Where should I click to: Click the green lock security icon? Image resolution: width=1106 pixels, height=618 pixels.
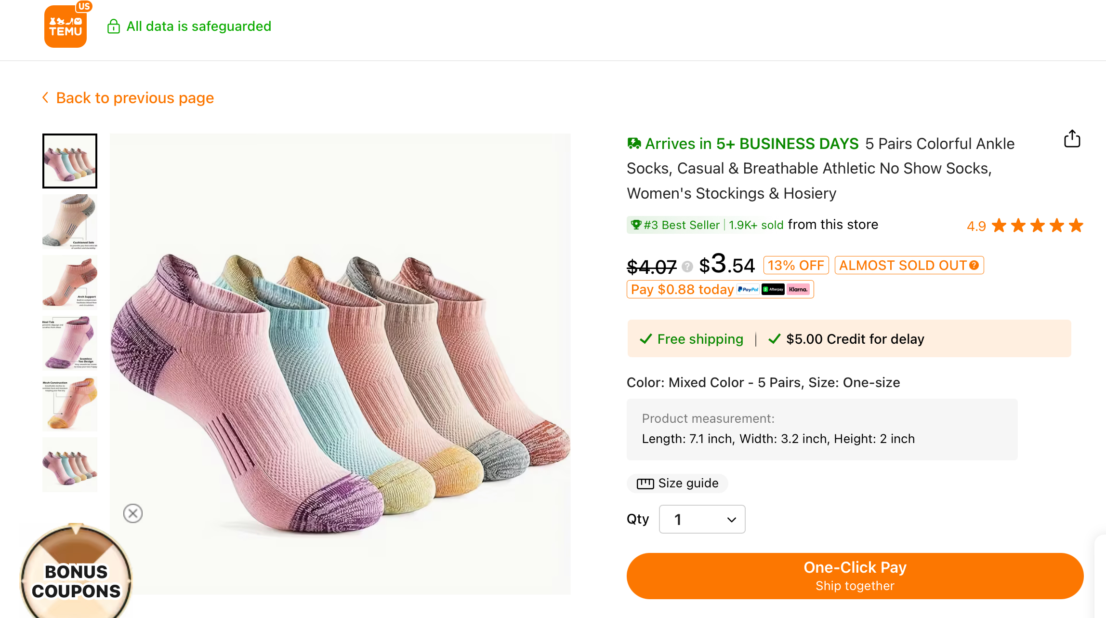114,26
